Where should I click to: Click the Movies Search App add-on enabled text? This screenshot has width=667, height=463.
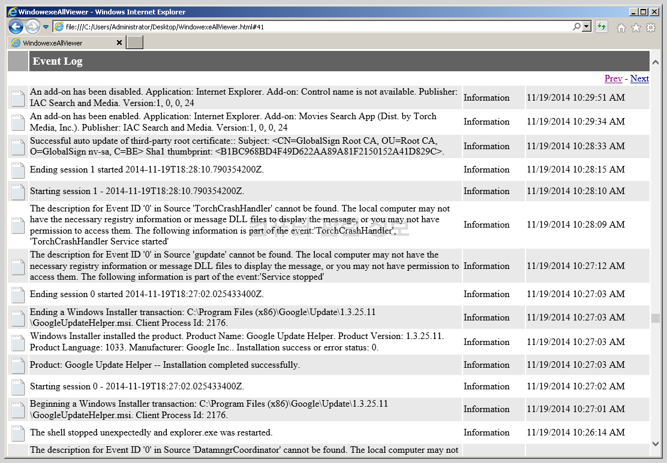233,122
